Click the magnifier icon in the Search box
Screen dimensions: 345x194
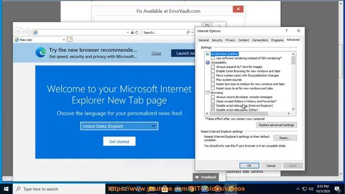pos(188,32)
